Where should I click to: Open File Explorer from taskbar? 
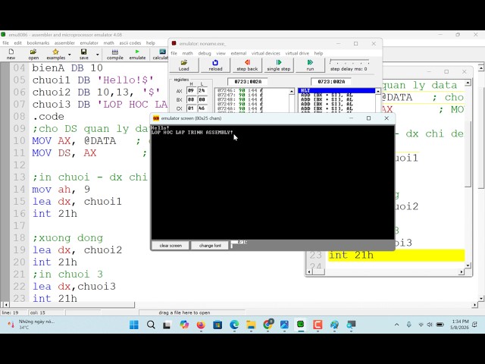click(251, 325)
